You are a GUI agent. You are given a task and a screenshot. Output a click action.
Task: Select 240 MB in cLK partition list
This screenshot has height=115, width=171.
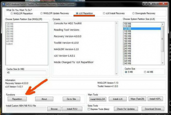pos(142,48)
